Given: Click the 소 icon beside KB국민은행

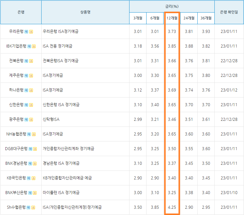Looking at the screenshot, I should 33,178.
